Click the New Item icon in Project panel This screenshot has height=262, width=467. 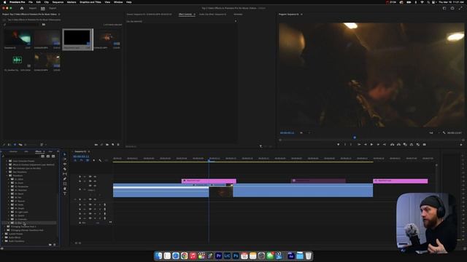(113, 145)
